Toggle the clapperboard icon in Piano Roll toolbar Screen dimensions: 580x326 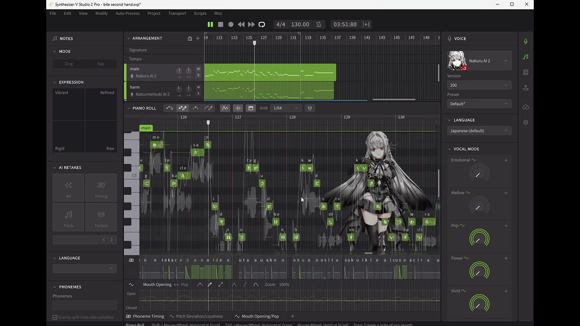pyautogui.click(x=251, y=108)
